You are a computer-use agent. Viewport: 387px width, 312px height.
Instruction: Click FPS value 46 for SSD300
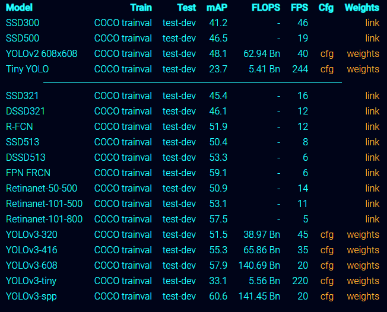[303, 23]
